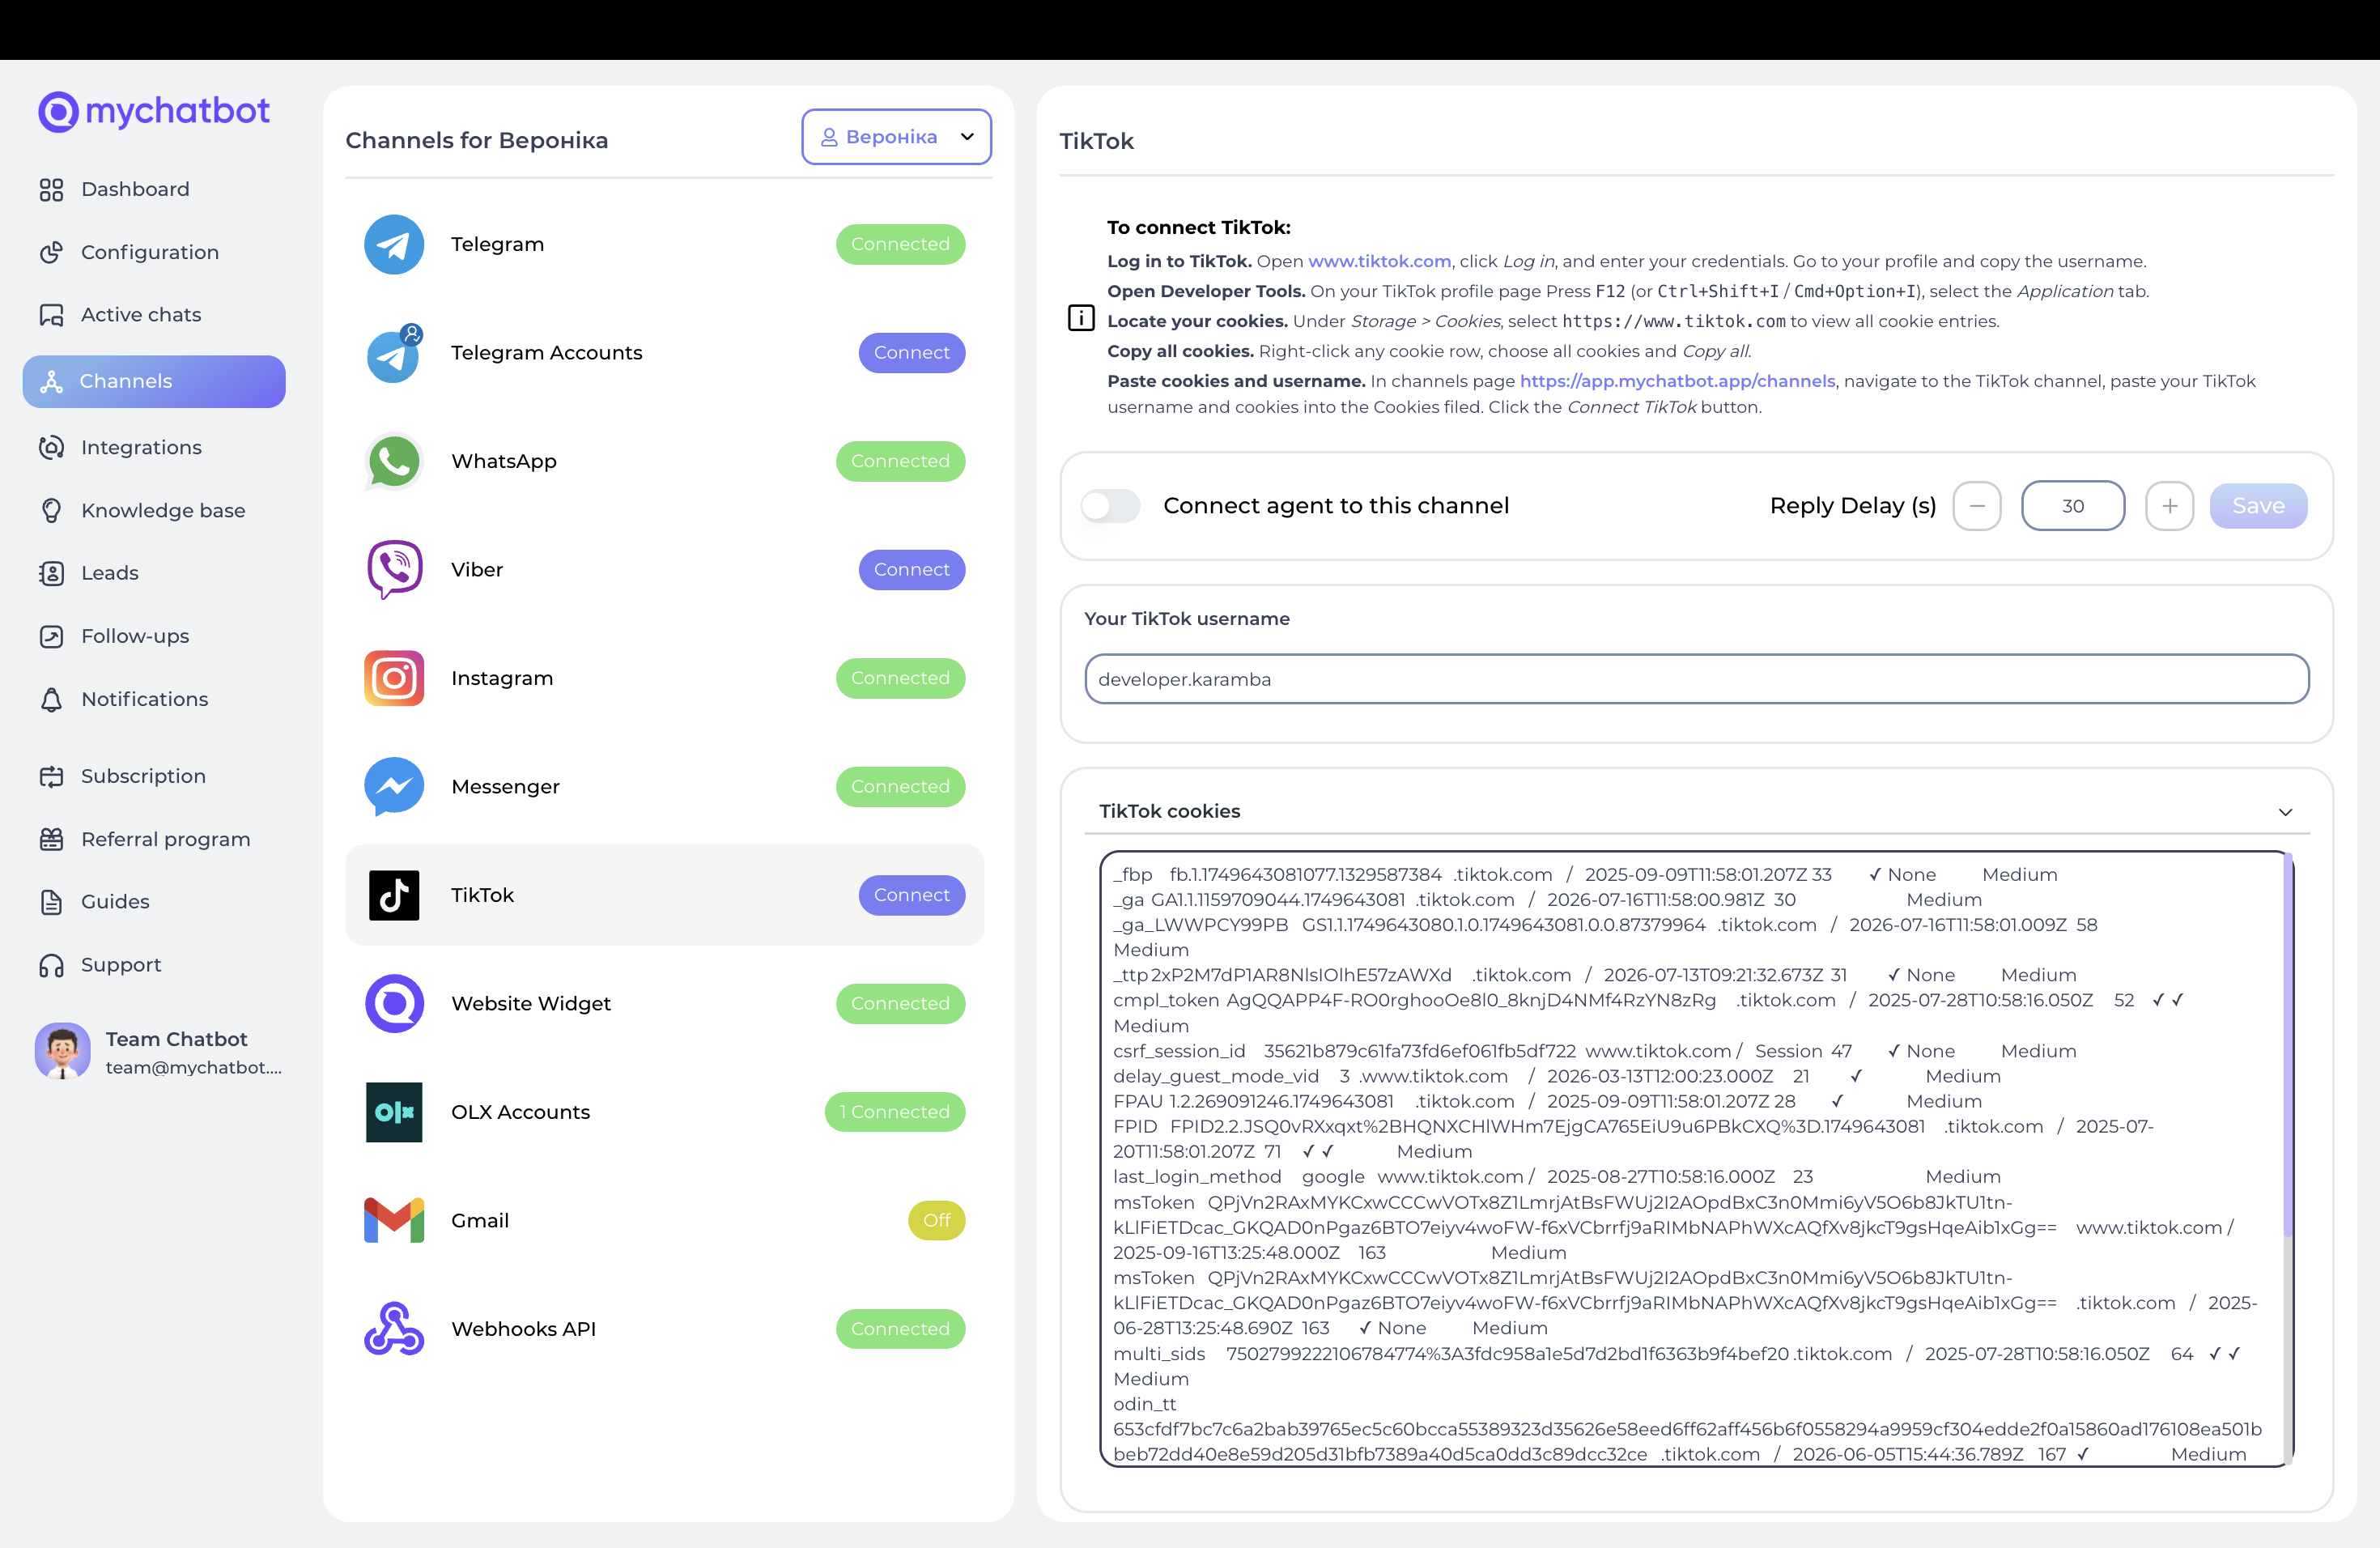Open the www.tiktok.com link
2380x1548 pixels.
(x=1378, y=261)
